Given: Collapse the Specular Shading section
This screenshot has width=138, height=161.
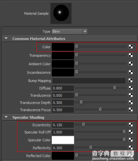Looking at the screenshot, I should click(6, 117).
